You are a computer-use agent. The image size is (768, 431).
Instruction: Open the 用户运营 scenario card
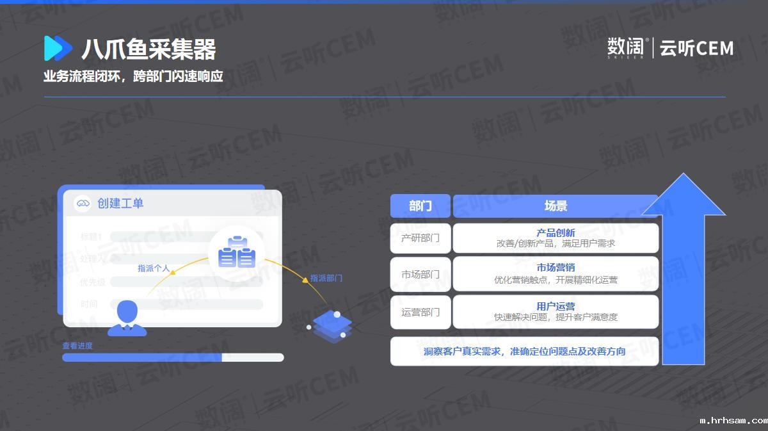[x=556, y=312]
